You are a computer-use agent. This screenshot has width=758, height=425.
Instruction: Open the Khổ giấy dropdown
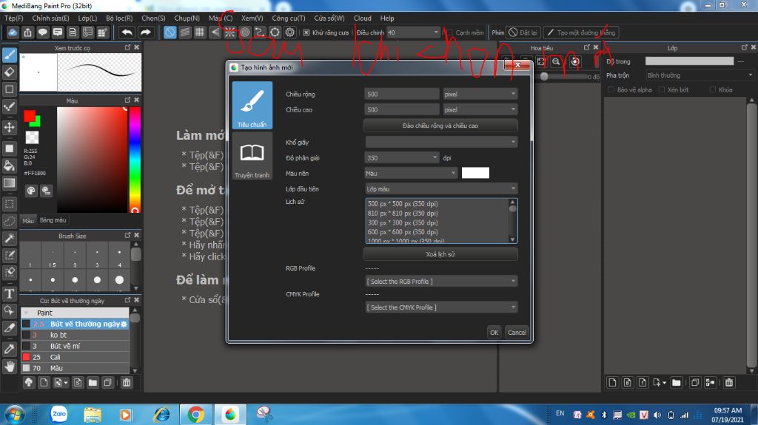tap(441, 142)
